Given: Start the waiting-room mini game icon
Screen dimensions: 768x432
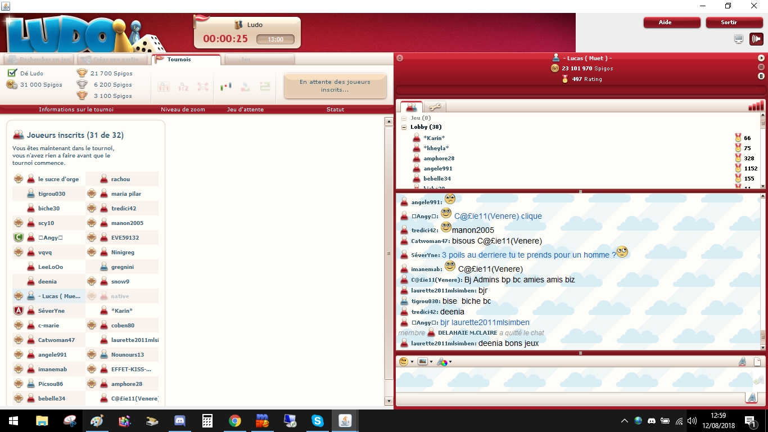Looking at the screenshot, I should point(226,87).
